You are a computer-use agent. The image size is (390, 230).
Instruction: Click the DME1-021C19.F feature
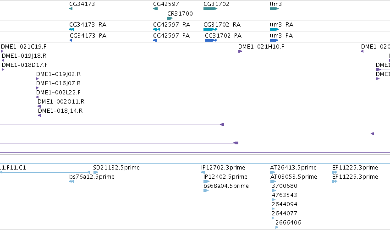pyautogui.click(x=2, y=51)
